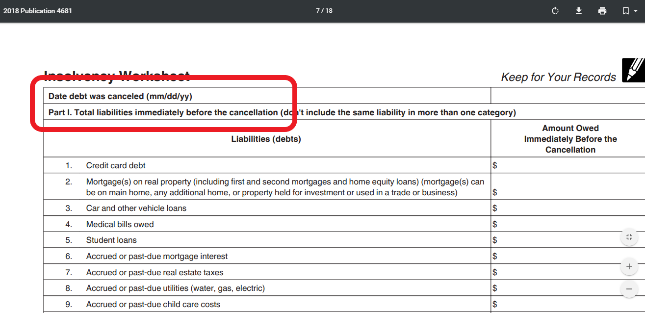Click the amount cell for Credit card debt

pyautogui.click(x=568, y=165)
